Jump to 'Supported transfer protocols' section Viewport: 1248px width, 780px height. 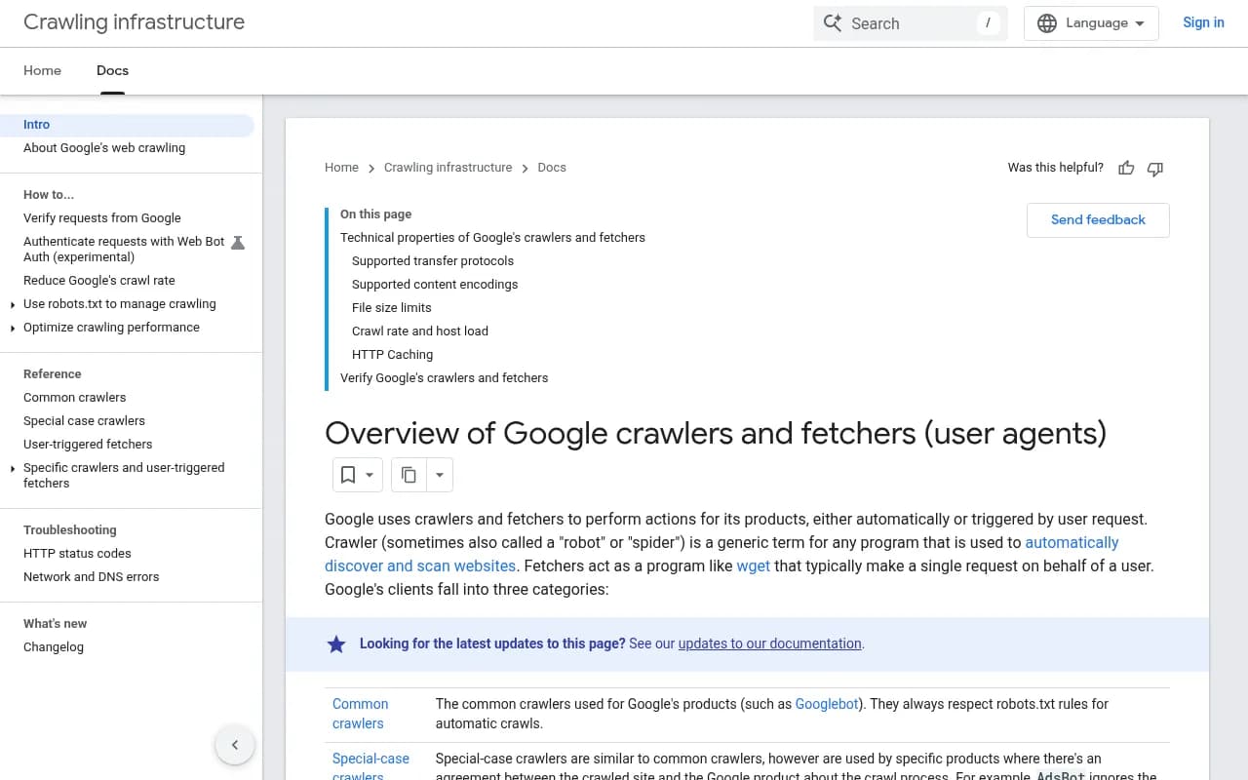tap(433, 261)
